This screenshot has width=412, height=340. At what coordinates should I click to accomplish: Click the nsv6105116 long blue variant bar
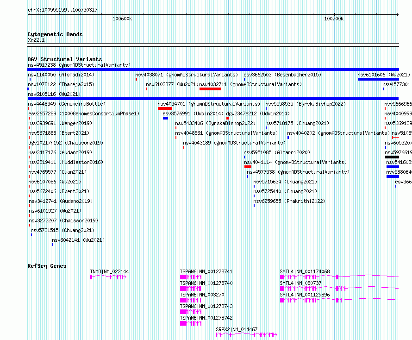coord(213,99)
